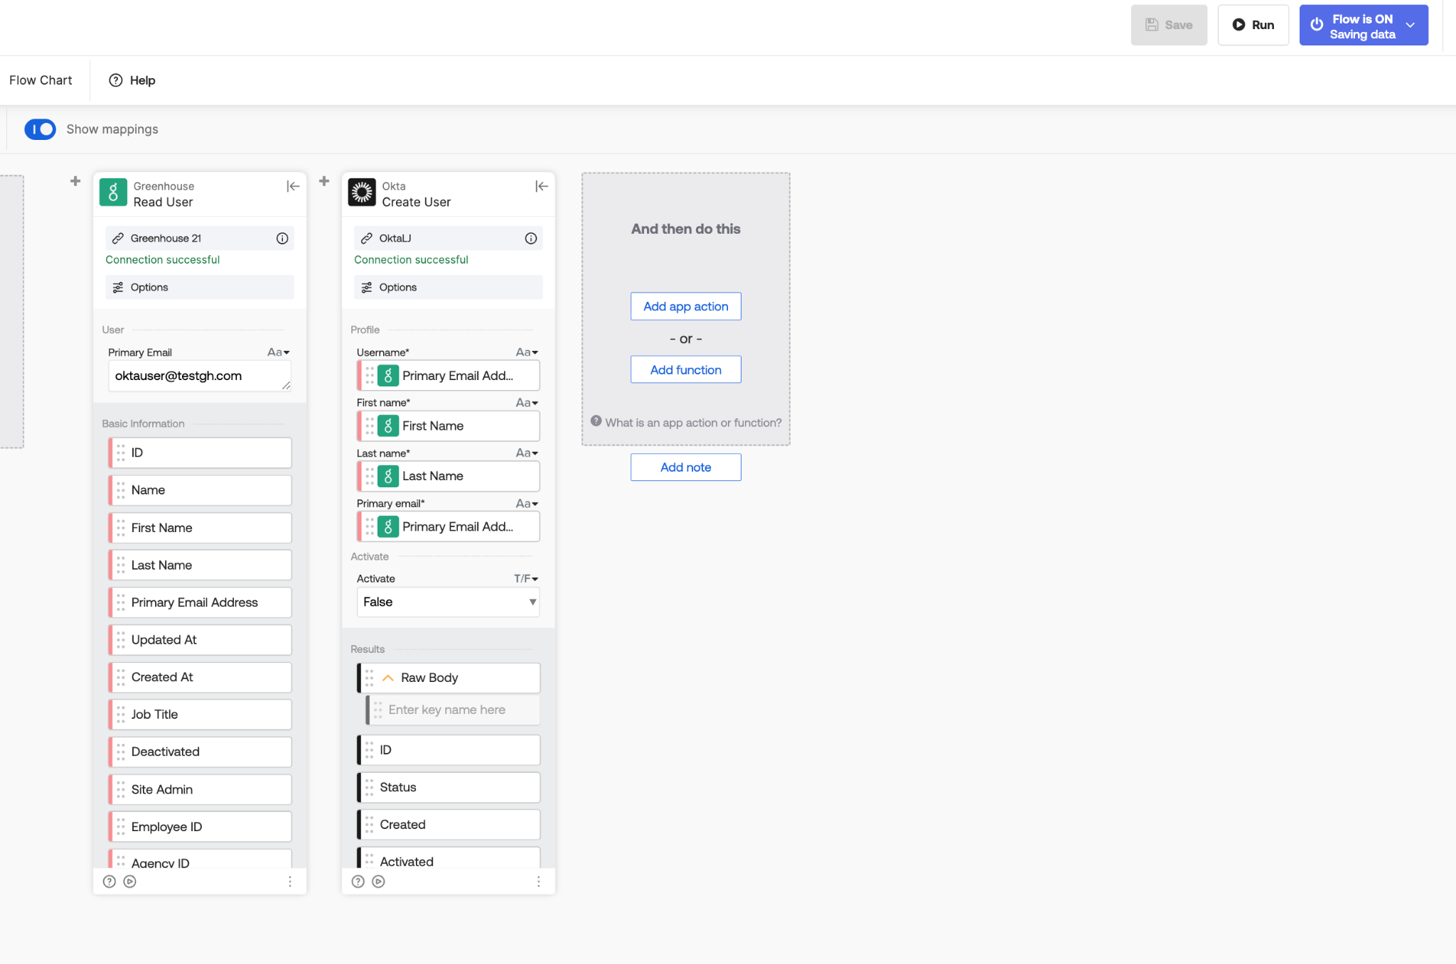Add a card before Okta Create User
The image size is (1456, 964).
[324, 181]
